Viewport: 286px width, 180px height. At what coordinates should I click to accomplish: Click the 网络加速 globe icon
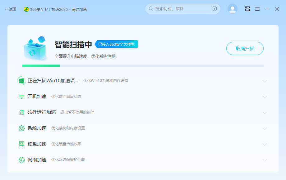[x=21, y=160]
